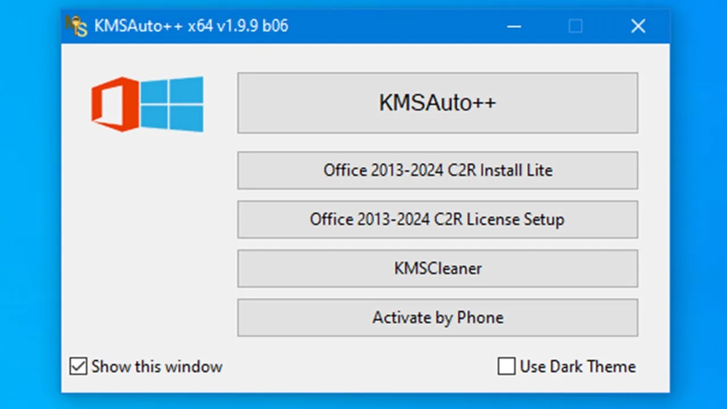Enable the Use Dark Theme checkbox

[x=506, y=366]
